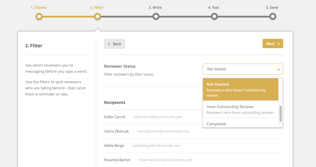Jump to step 4. Test circle
316x167 pixels.
click(x=214, y=16)
